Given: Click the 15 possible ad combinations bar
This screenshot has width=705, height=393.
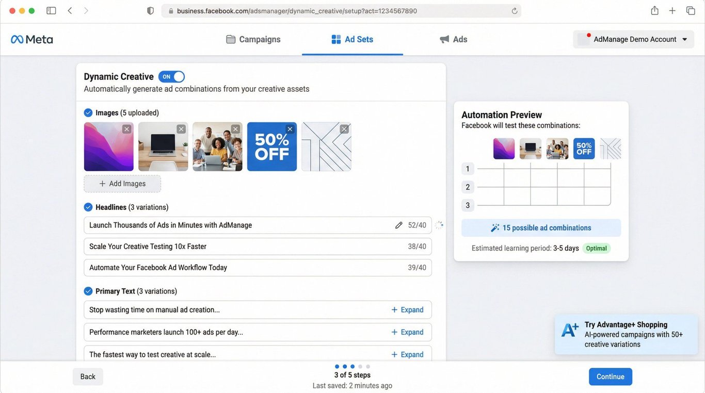Looking at the screenshot, I should 541,228.
